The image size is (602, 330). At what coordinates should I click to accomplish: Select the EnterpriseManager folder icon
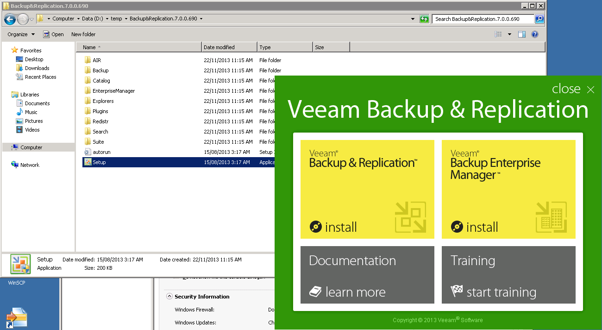pyautogui.click(x=88, y=91)
